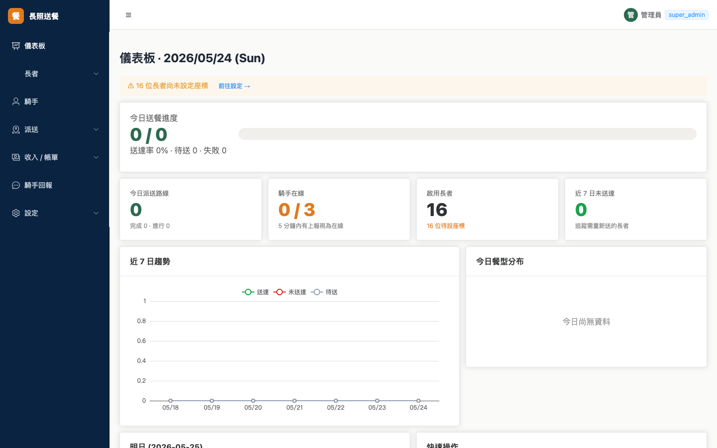The image size is (717, 448).
Task: Expand the 收入 / 帳單 submenu chevron
Action: coord(96,157)
